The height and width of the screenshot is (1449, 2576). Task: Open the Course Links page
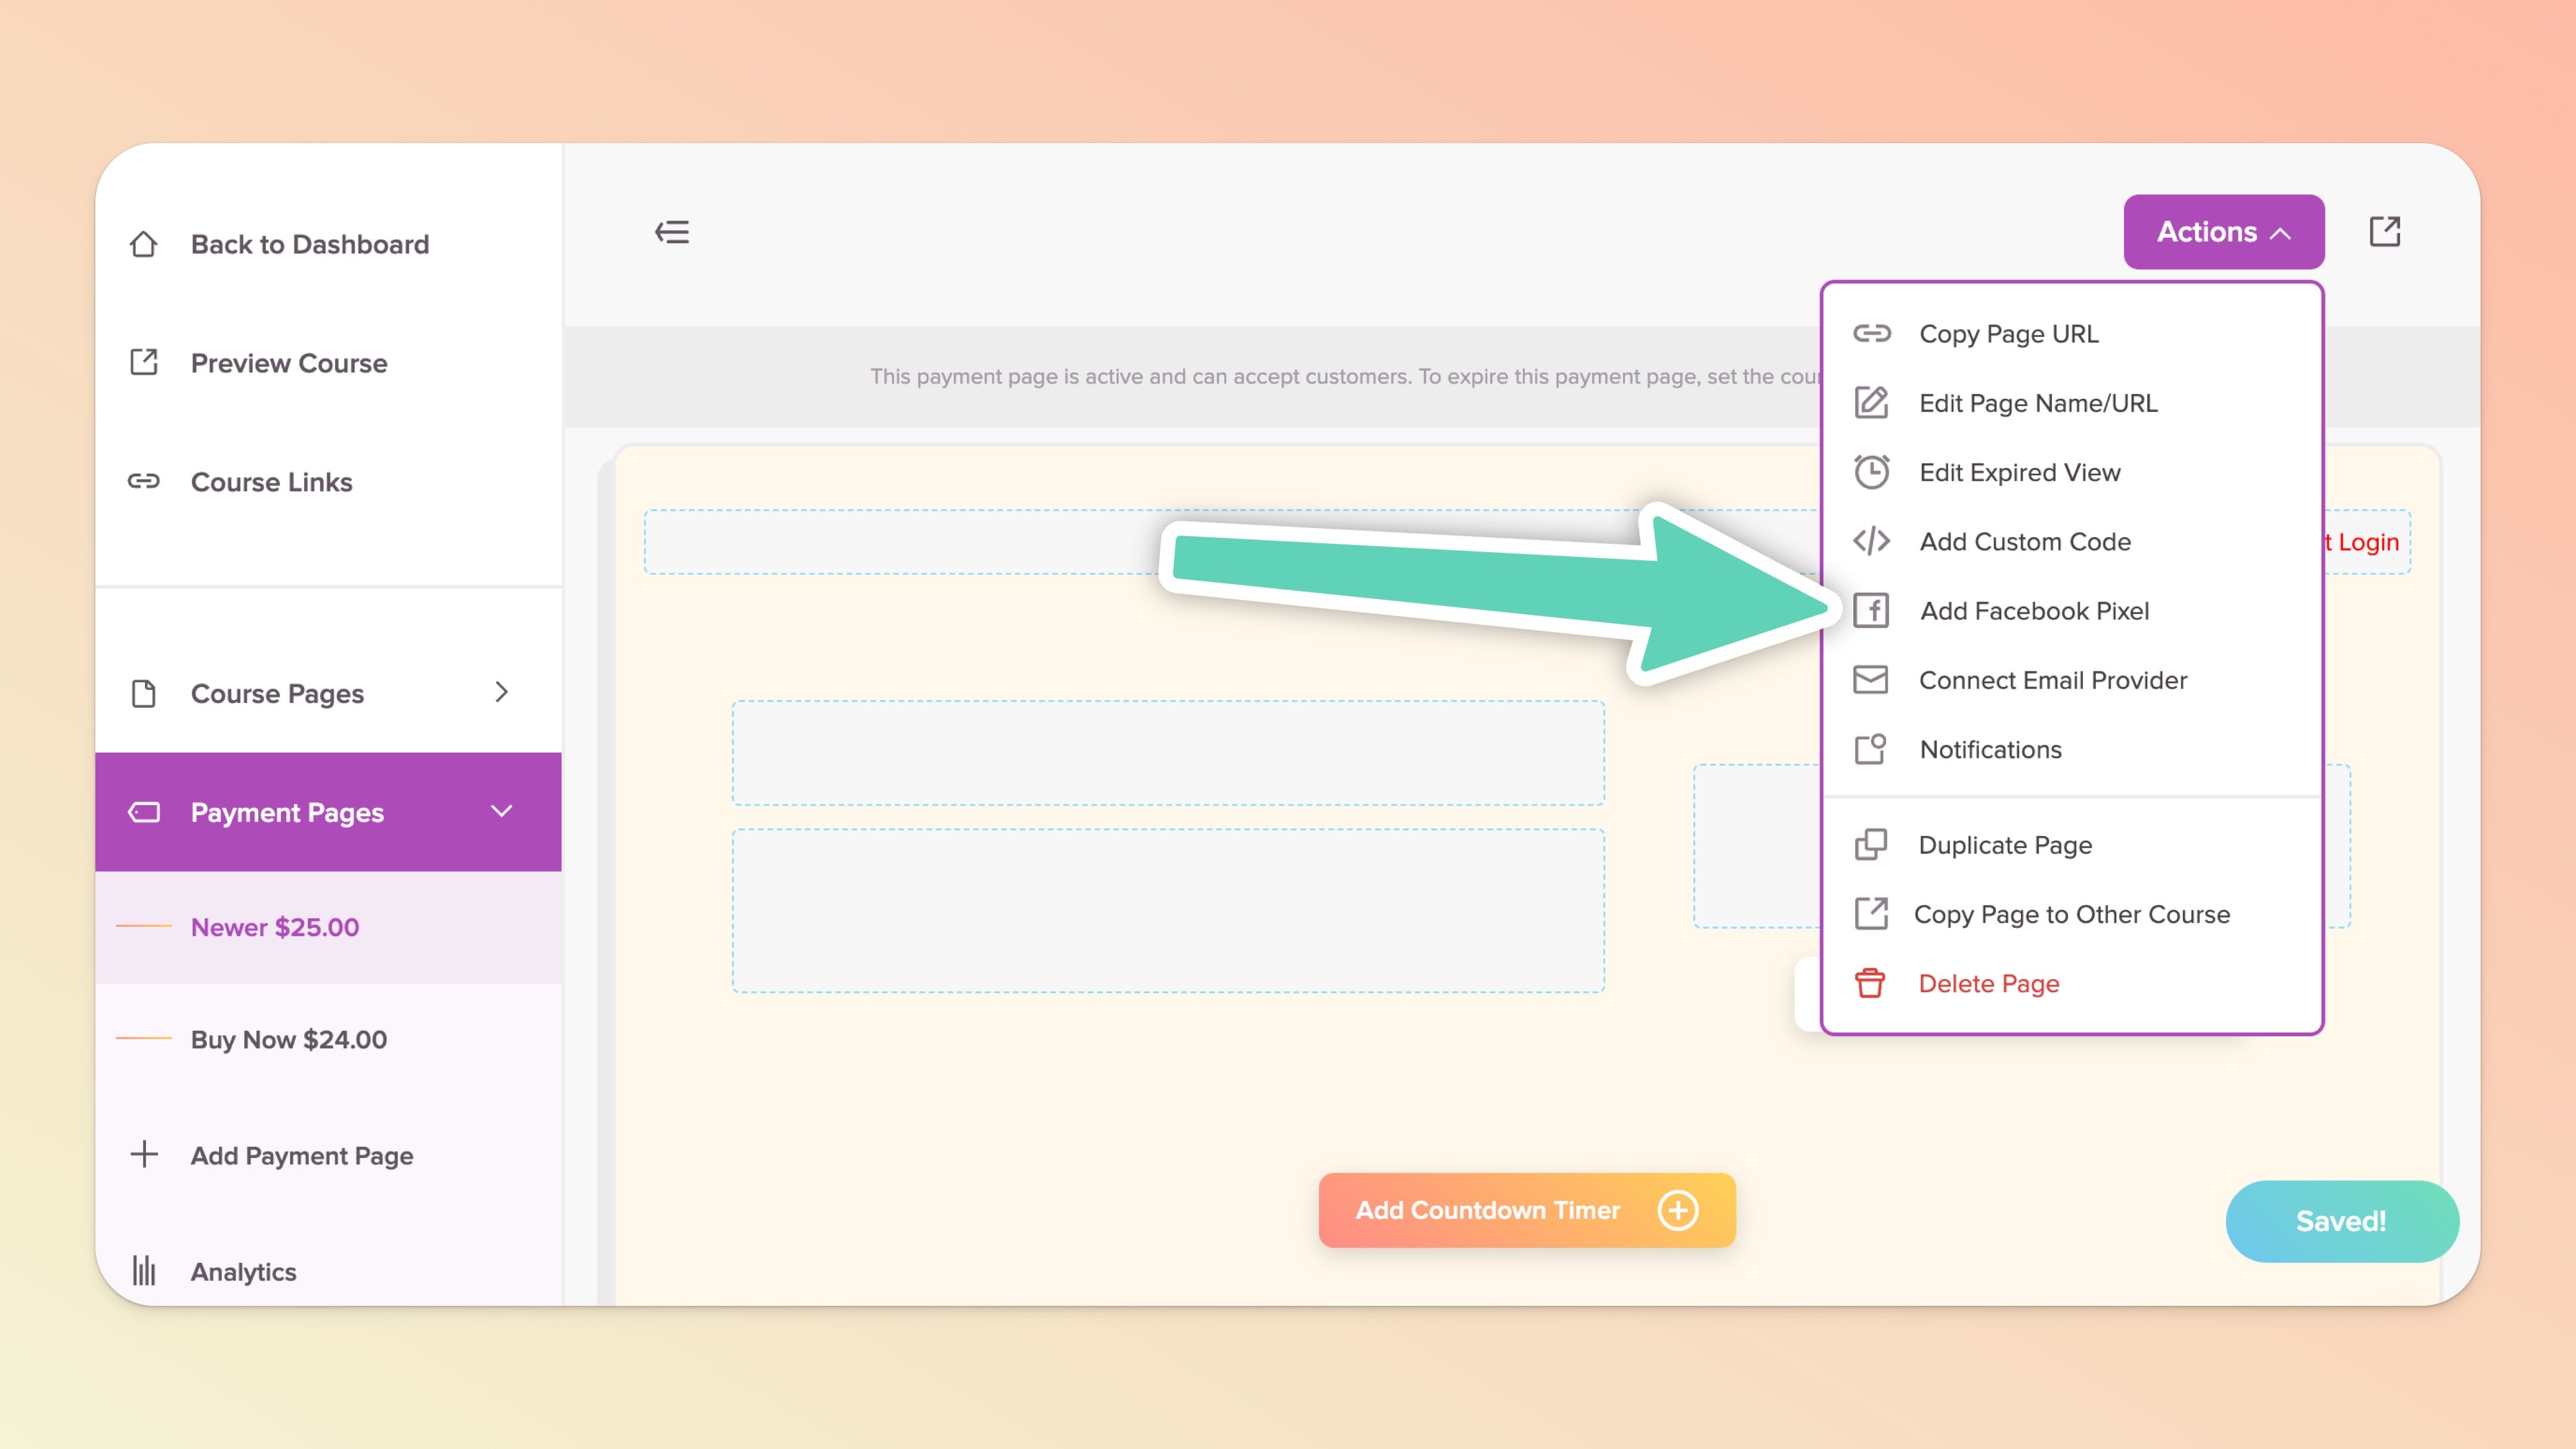271,482
